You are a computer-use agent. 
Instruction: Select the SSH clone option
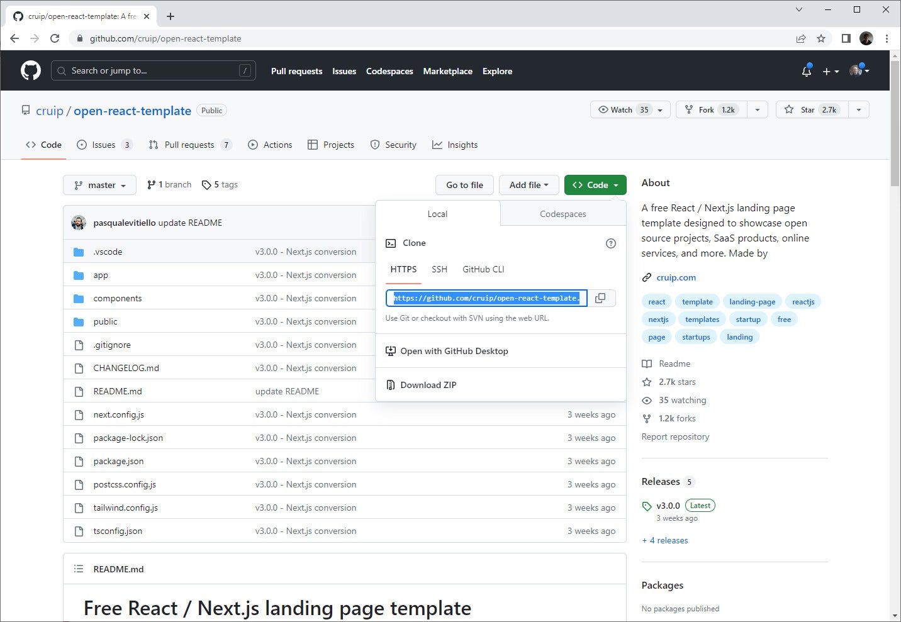tap(439, 269)
